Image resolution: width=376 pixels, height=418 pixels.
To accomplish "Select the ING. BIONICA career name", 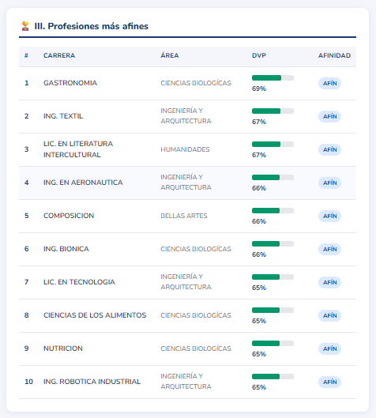I will click(66, 249).
